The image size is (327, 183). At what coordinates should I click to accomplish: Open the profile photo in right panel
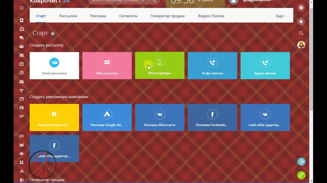coord(301,45)
